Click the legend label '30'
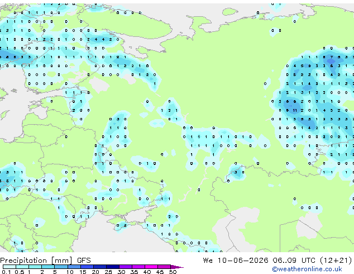 click(x=121, y=272)
